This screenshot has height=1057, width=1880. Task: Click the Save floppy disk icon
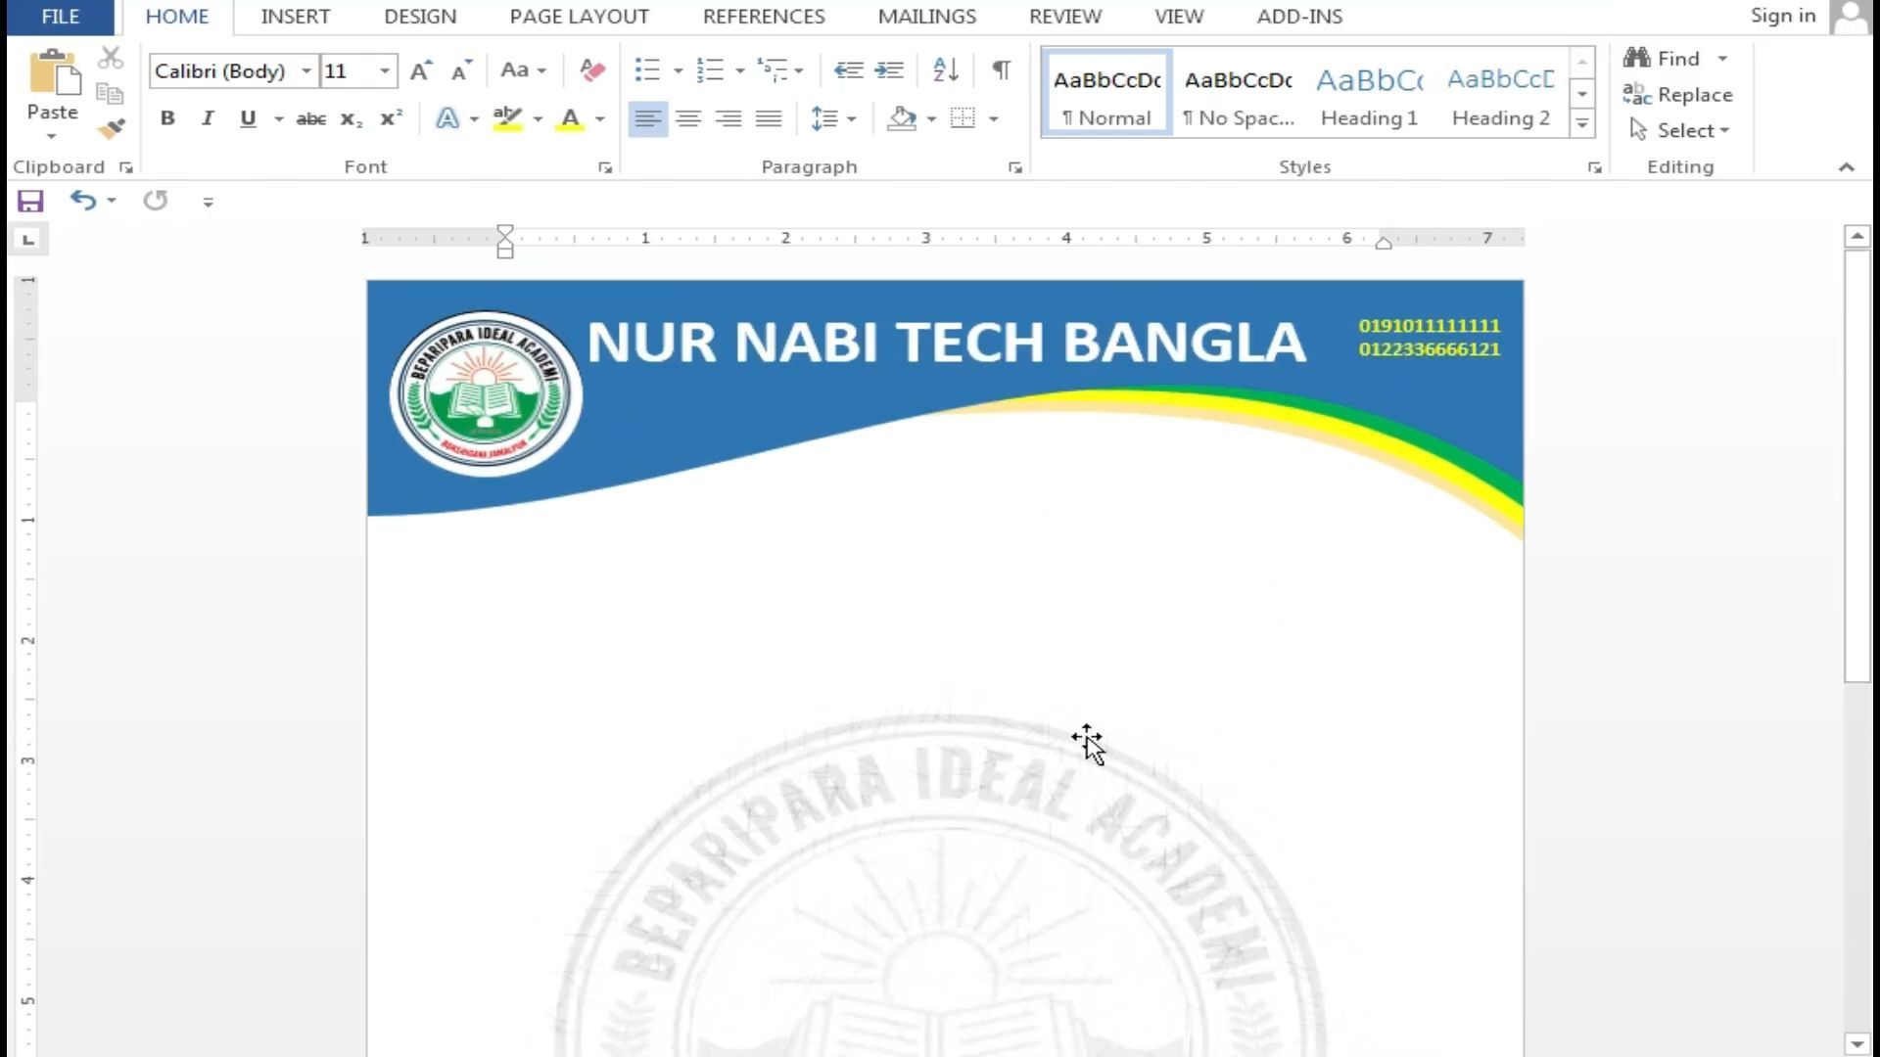pyautogui.click(x=30, y=201)
